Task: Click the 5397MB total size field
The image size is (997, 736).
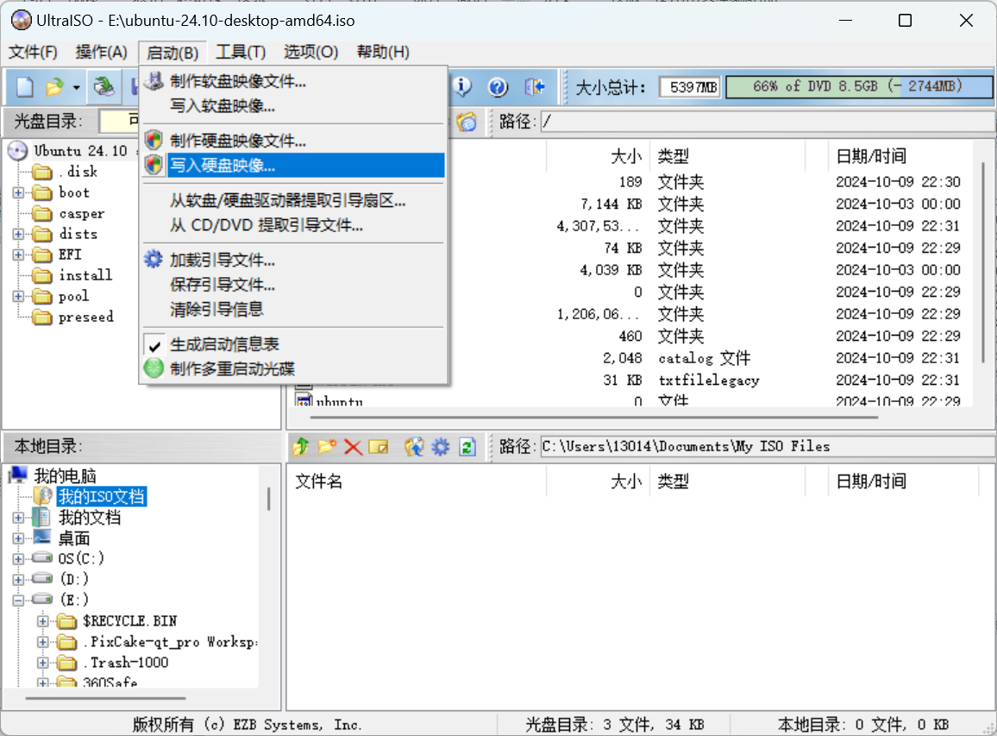Action: coord(691,86)
